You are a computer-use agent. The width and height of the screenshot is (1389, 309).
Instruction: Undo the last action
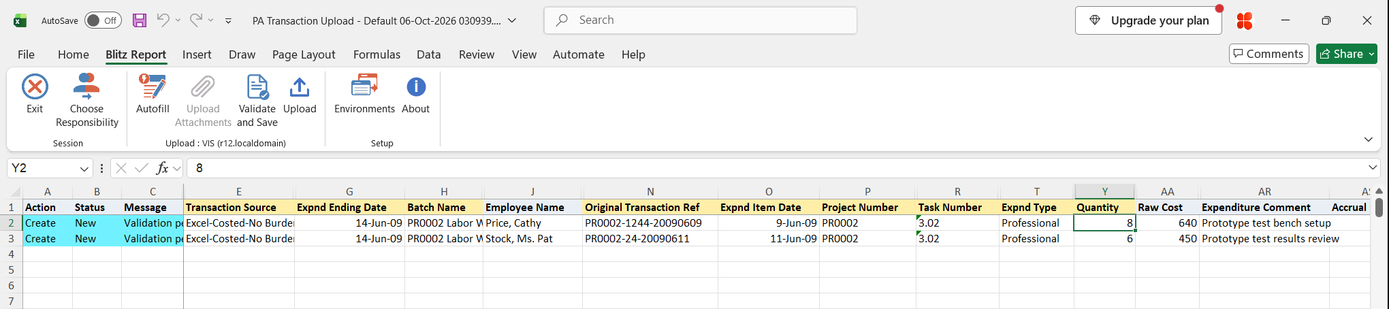163,20
